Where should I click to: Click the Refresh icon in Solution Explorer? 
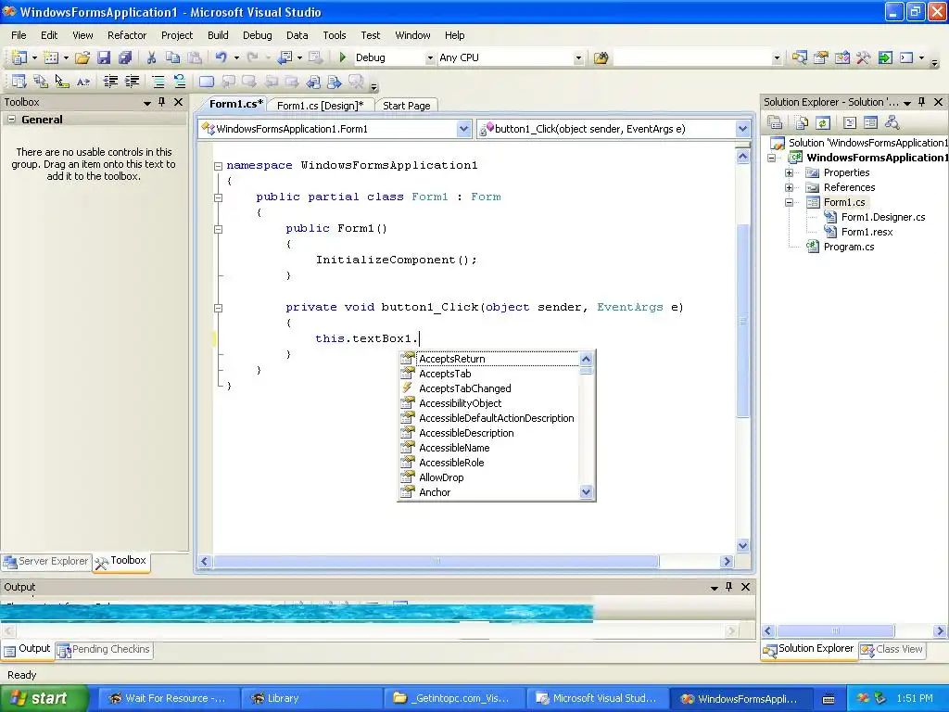[x=823, y=123]
